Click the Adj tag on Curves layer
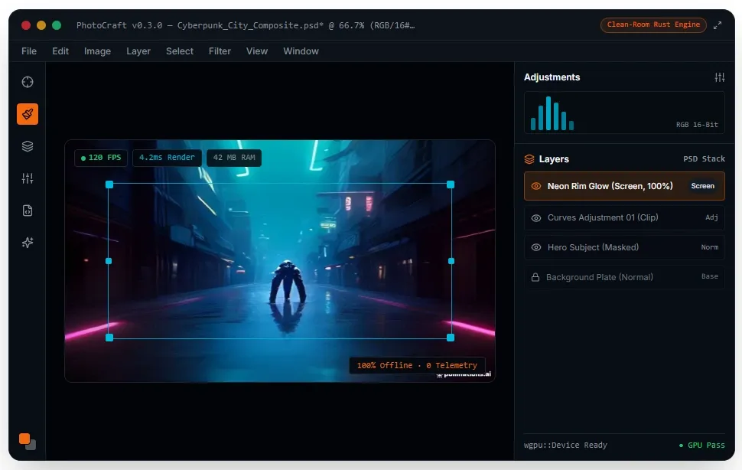This screenshot has height=470, width=742. (x=711, y=217)
